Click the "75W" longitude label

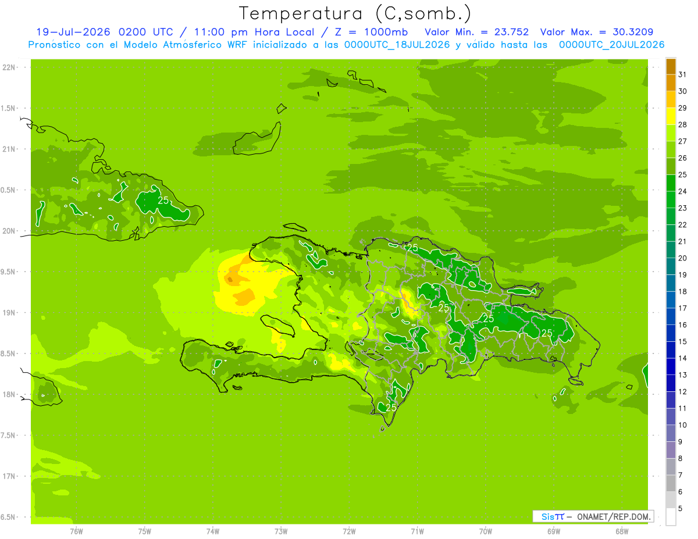145,531
